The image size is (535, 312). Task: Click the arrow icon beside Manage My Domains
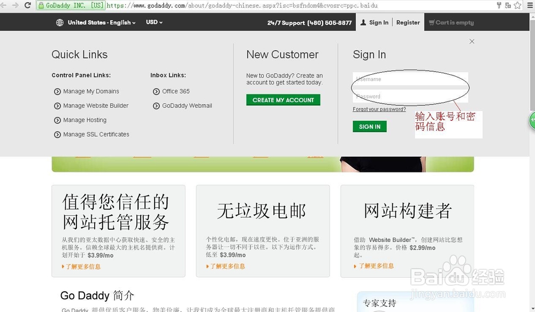tap(57, 91)
